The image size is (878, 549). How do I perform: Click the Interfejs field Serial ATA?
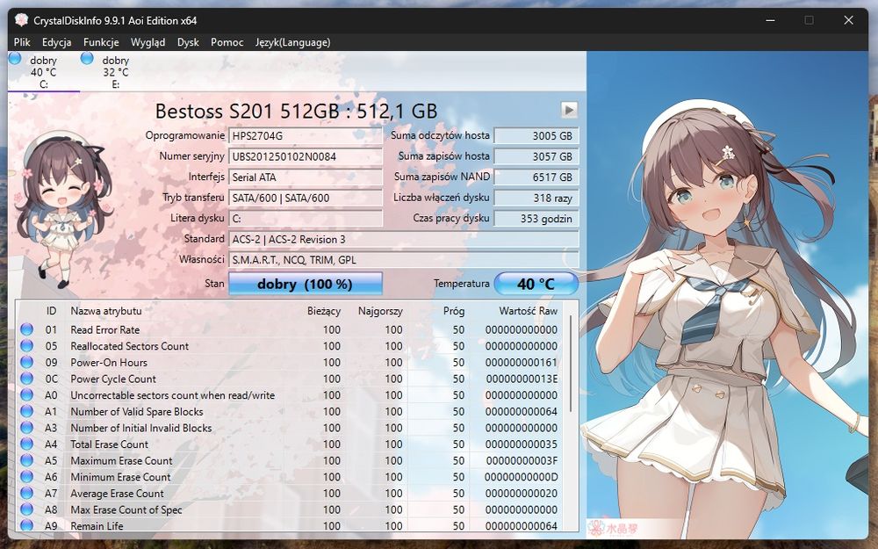pyautogui.click(x=306, y=177)
